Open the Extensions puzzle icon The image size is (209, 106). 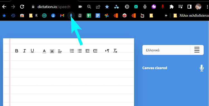pyautogui.click(x=172, y=7)
